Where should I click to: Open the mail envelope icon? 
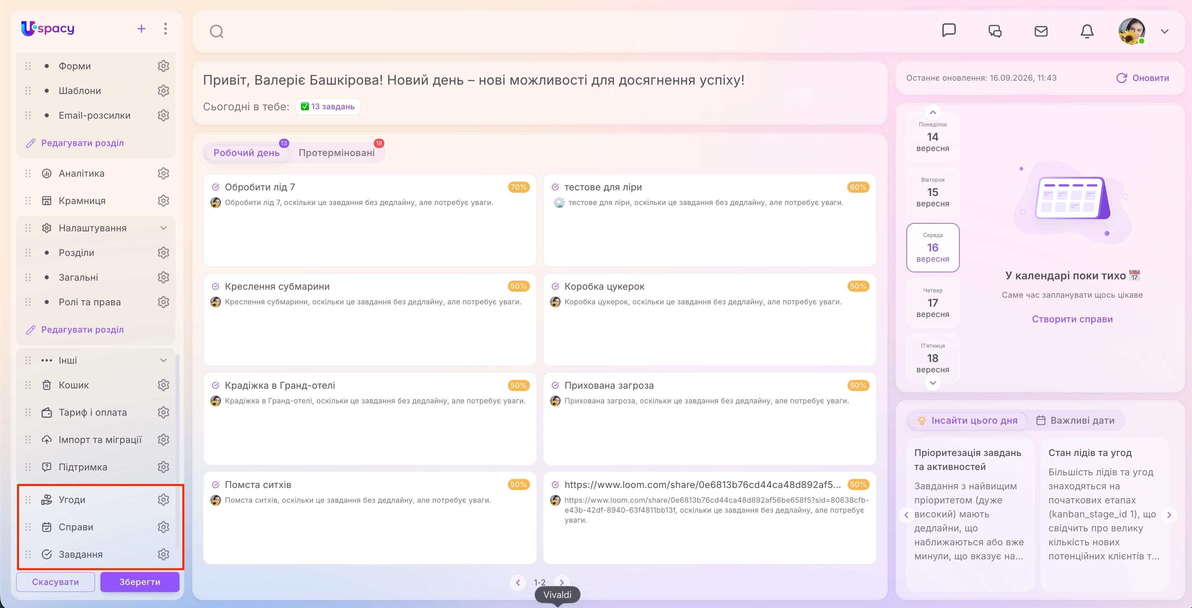1041,31
